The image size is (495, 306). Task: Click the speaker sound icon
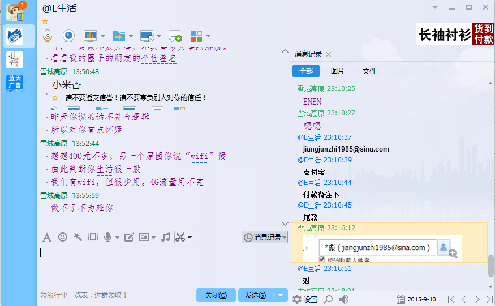pos(344,299)
